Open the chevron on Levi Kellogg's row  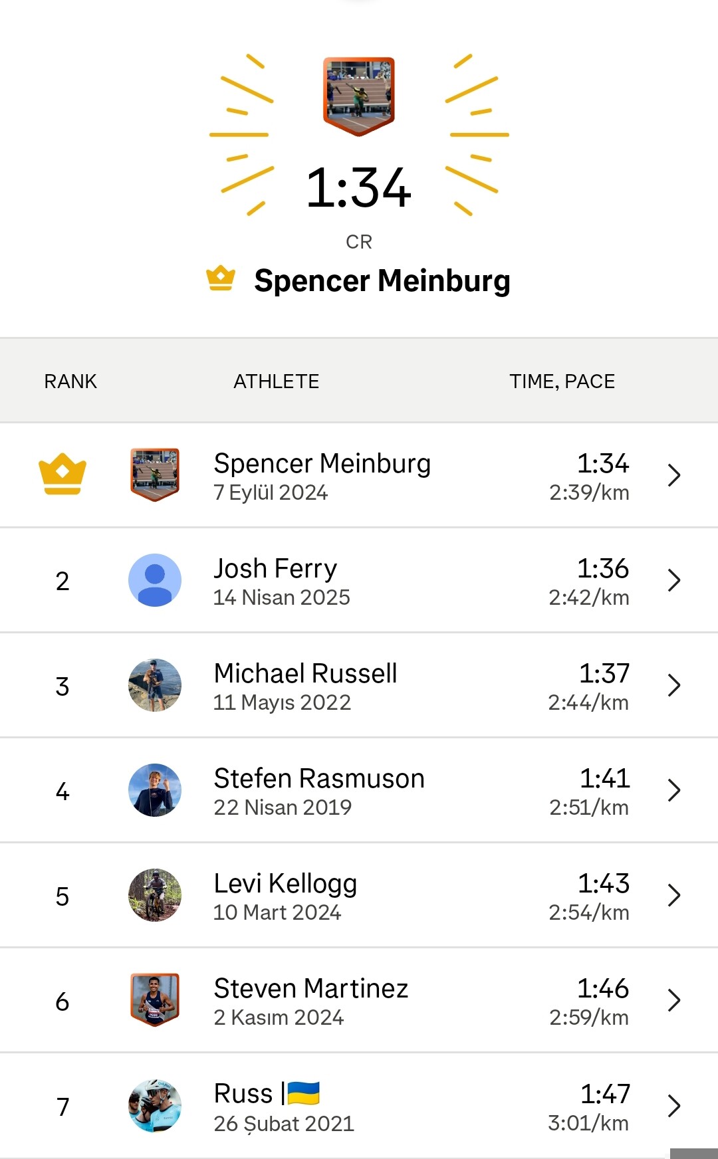[674, 895]
